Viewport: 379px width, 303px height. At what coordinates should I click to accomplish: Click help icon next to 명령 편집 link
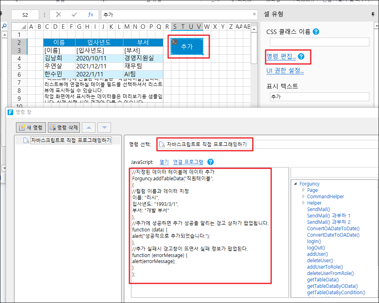(302, 57)
